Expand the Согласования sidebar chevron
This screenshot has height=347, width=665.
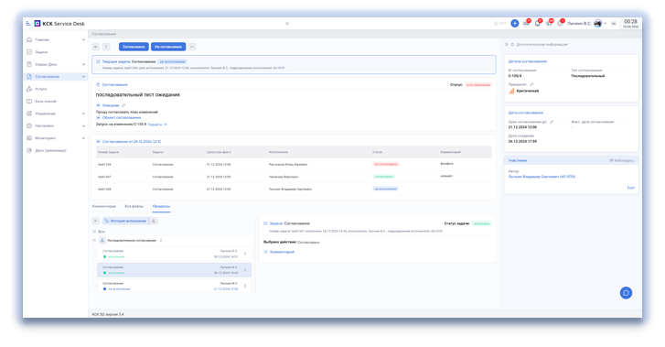click(x=83, y=77)
